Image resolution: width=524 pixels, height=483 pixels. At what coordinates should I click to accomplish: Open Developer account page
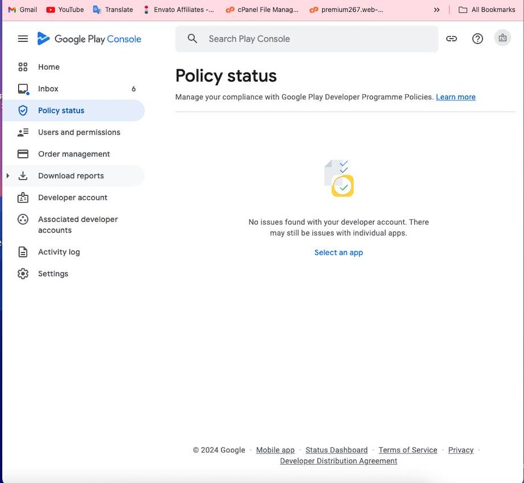[x=74, y=197]
